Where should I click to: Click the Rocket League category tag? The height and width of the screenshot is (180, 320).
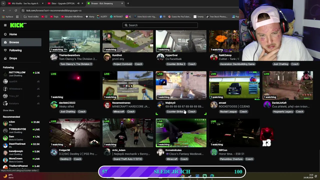[228, 111]
